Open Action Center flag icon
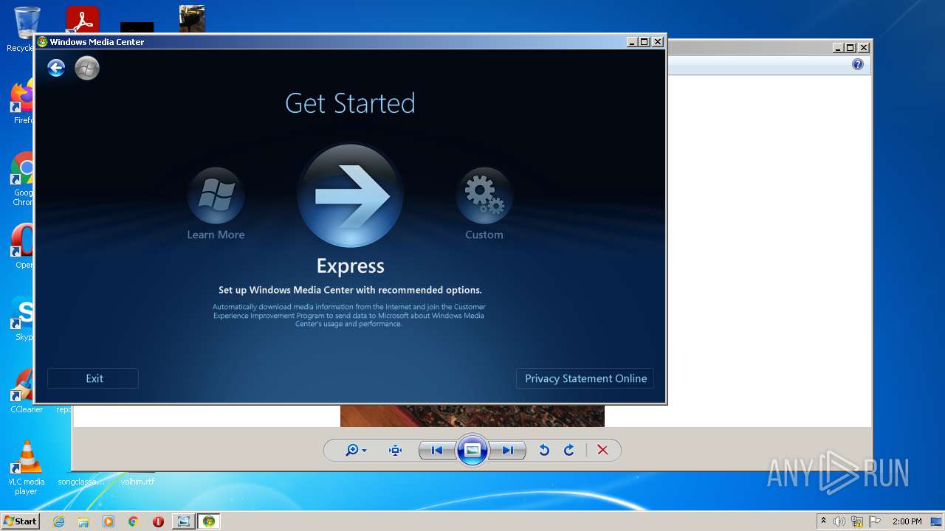 (875, 521)
